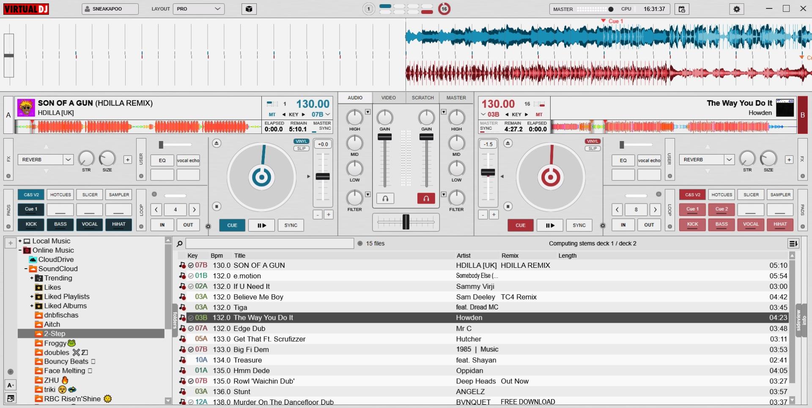Image resolution: width=812 pixels, height=408 pixels.
Task: Click deck B pitch plus button
Action: tap(493, 215)
